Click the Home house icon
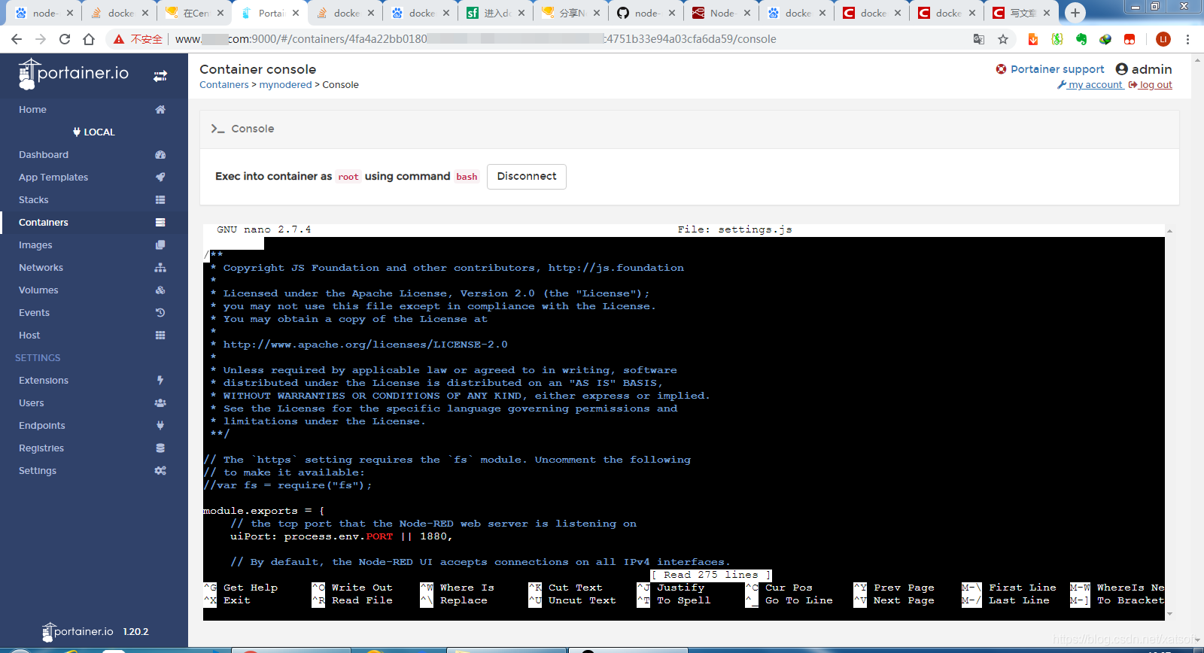1204x653 pixels. pyautogui.click(x=160, y=109)
